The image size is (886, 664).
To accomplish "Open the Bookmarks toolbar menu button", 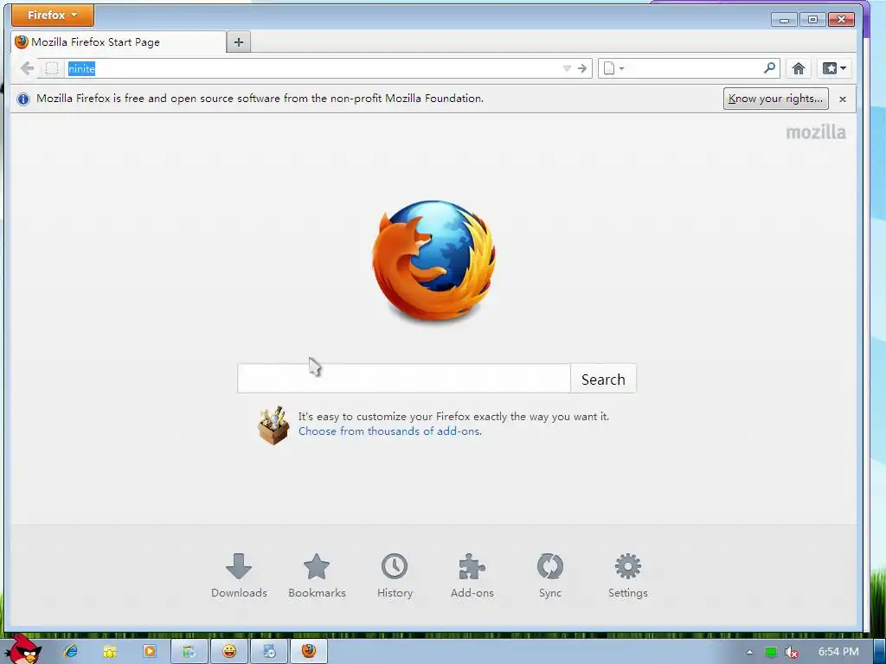I will (834, 69).
